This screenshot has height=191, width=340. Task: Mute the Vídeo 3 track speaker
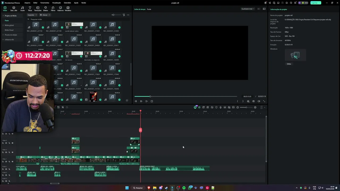6,143
